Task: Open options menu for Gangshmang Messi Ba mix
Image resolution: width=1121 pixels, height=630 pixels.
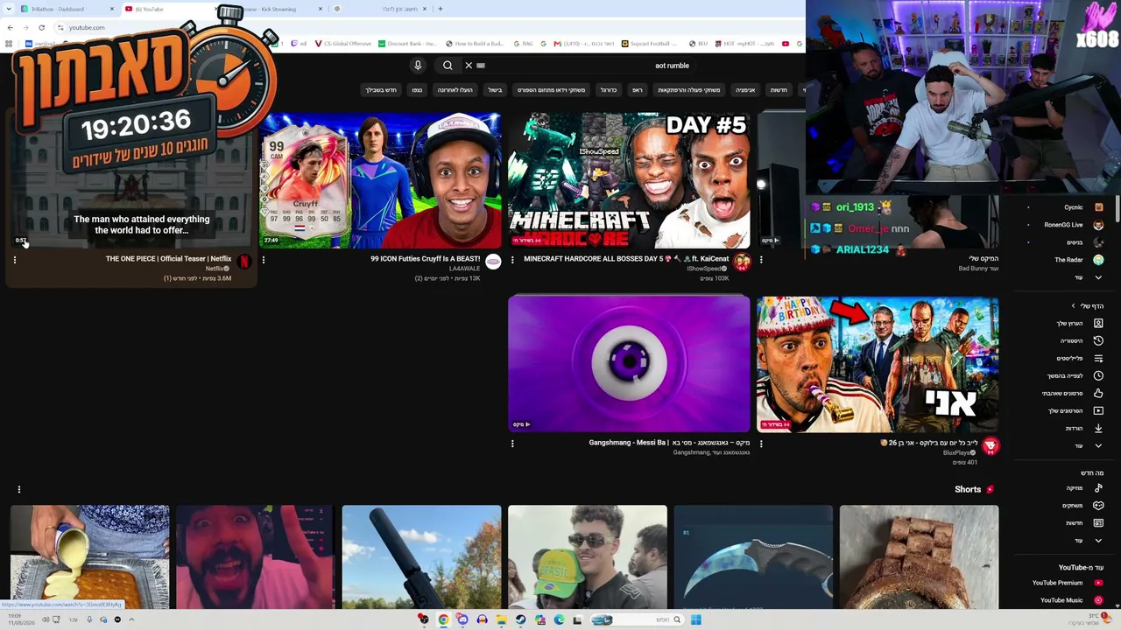Action: click(x=512, y=444)
